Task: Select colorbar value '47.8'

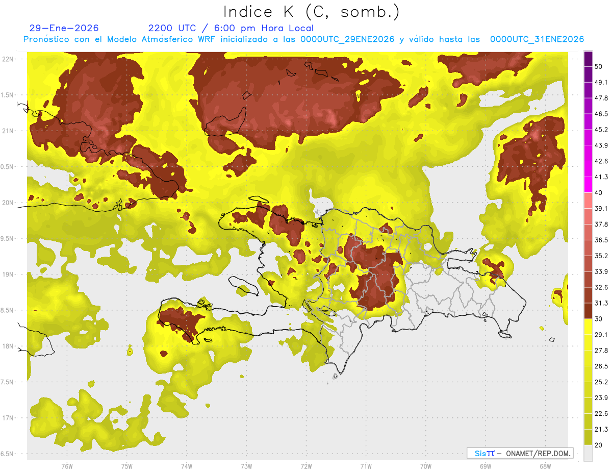Action: [x=601, y=98]
